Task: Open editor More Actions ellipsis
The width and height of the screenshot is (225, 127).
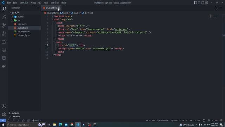Action: point(221,8)
